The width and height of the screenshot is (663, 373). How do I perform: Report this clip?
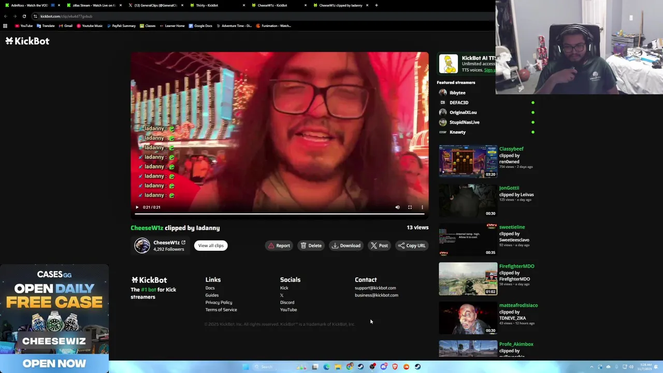click(x=279, y=246)
